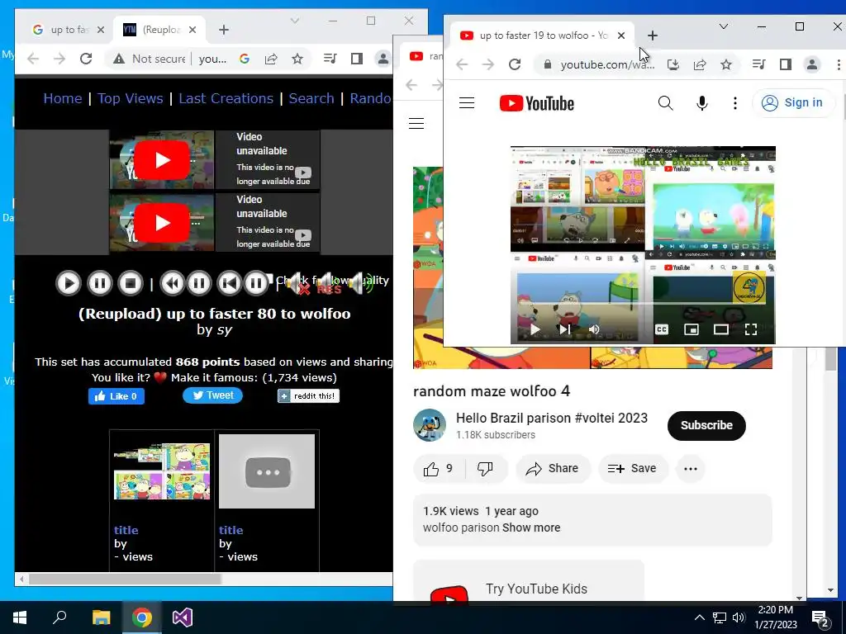Click the 'reddit this!' button
The height and width of the screenshot is (634, 846).
click(308, 395)
